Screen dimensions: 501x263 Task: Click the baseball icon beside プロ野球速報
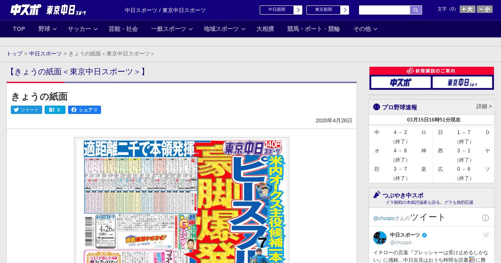pyautogui.click(x=377, y=107)
